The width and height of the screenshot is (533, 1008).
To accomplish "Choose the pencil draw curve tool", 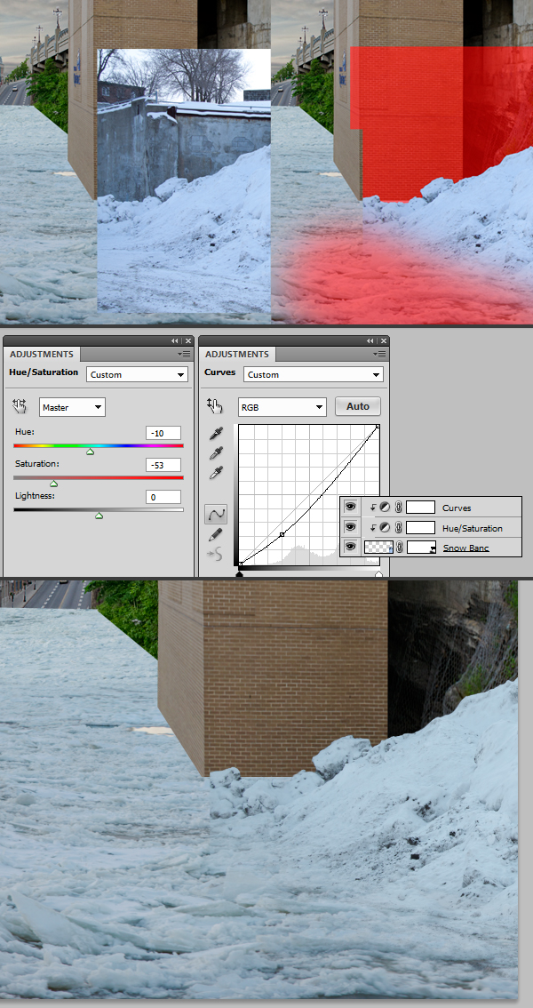I will click(x=216, y=534).
